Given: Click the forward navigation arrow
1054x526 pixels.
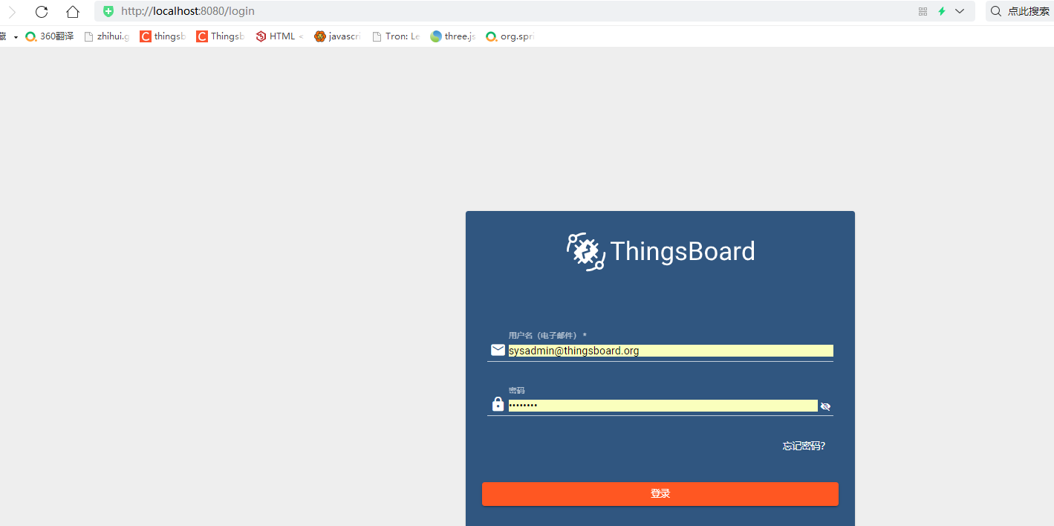Looking at the screenshot, I should (12, 11).
